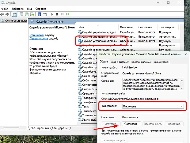The width and height of the screenshot is (190, 143).
Task: Click gear icon beside Смарт-карт service
Action: coord(80,76)
